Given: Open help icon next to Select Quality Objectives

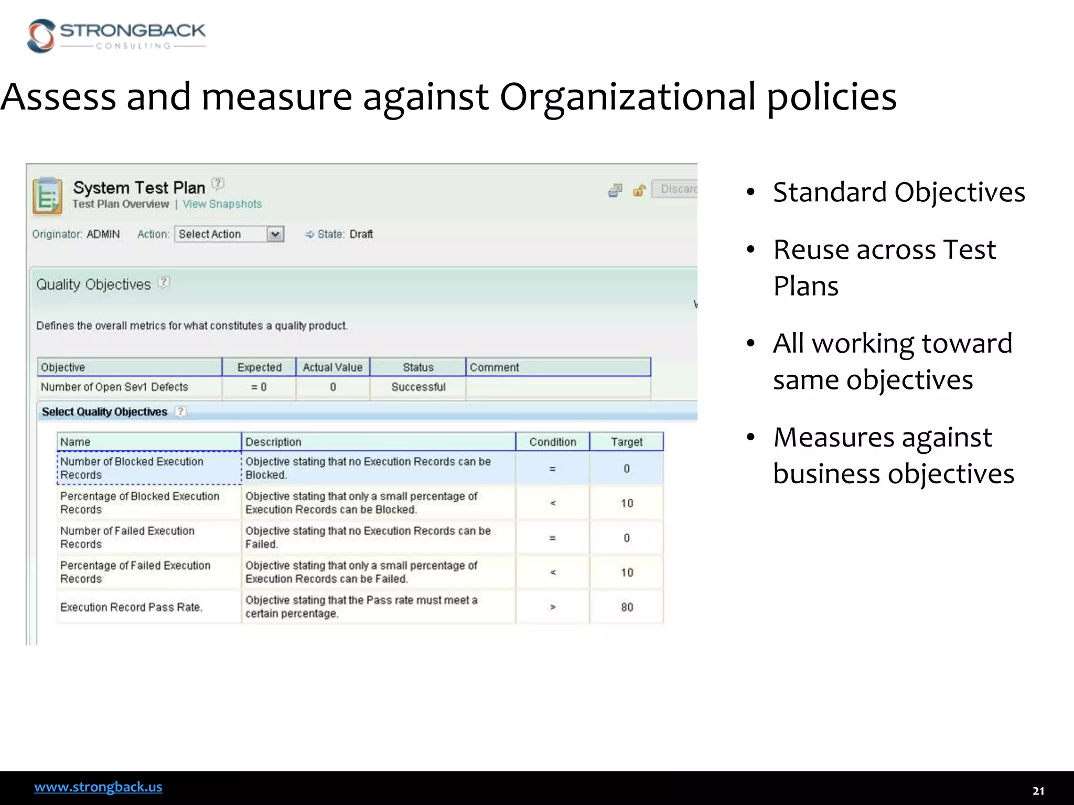Looking at the screenshot, I should click(x=180, y=411).
